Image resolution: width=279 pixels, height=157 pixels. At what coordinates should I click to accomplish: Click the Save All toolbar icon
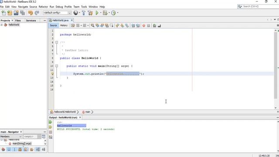point(22,13)
